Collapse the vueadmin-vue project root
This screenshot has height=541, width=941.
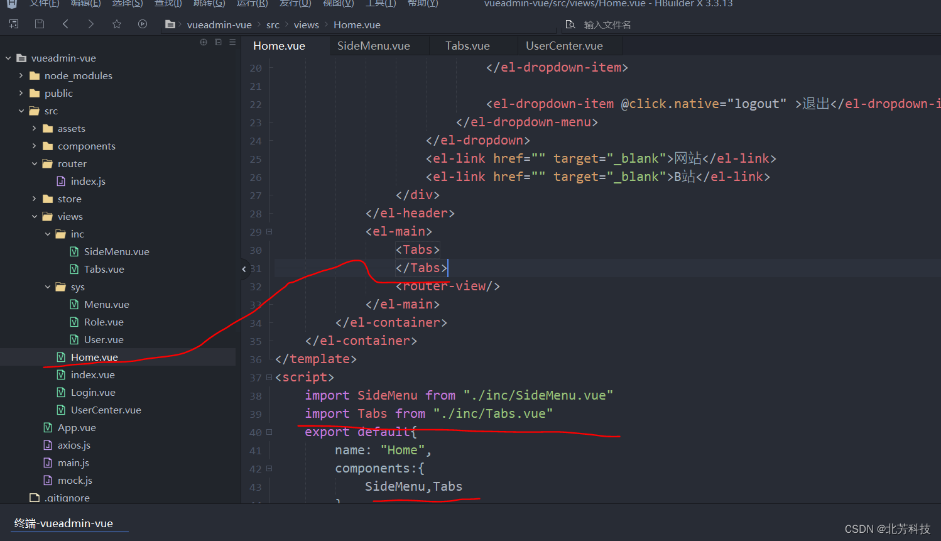click(x=8, y=58)
